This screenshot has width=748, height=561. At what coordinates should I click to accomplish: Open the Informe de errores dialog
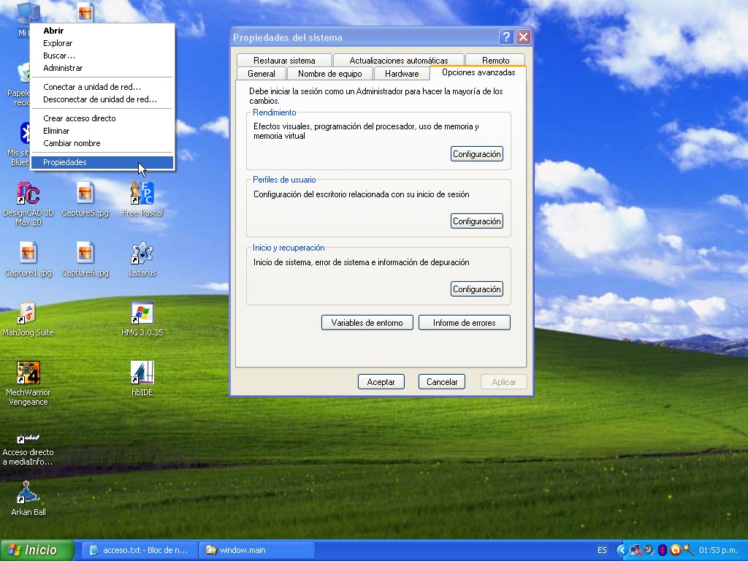pos(465,322)
